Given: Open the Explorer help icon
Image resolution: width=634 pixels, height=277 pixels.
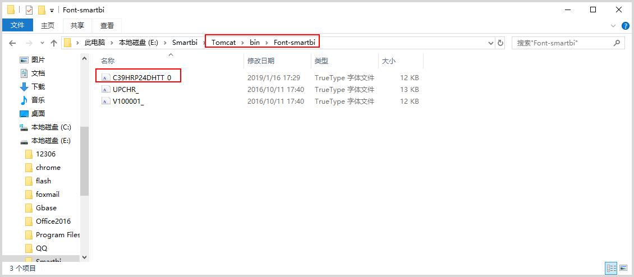Looking at the screenshot, I should point(624,25).
